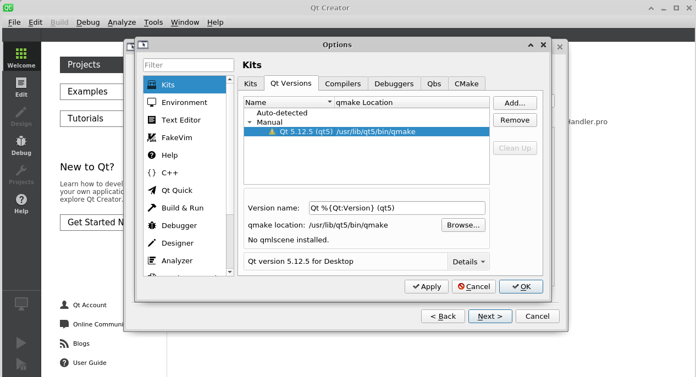The image size is (696, 377).
Task: Open the Examples welcome section
Action: pos(92,92)
